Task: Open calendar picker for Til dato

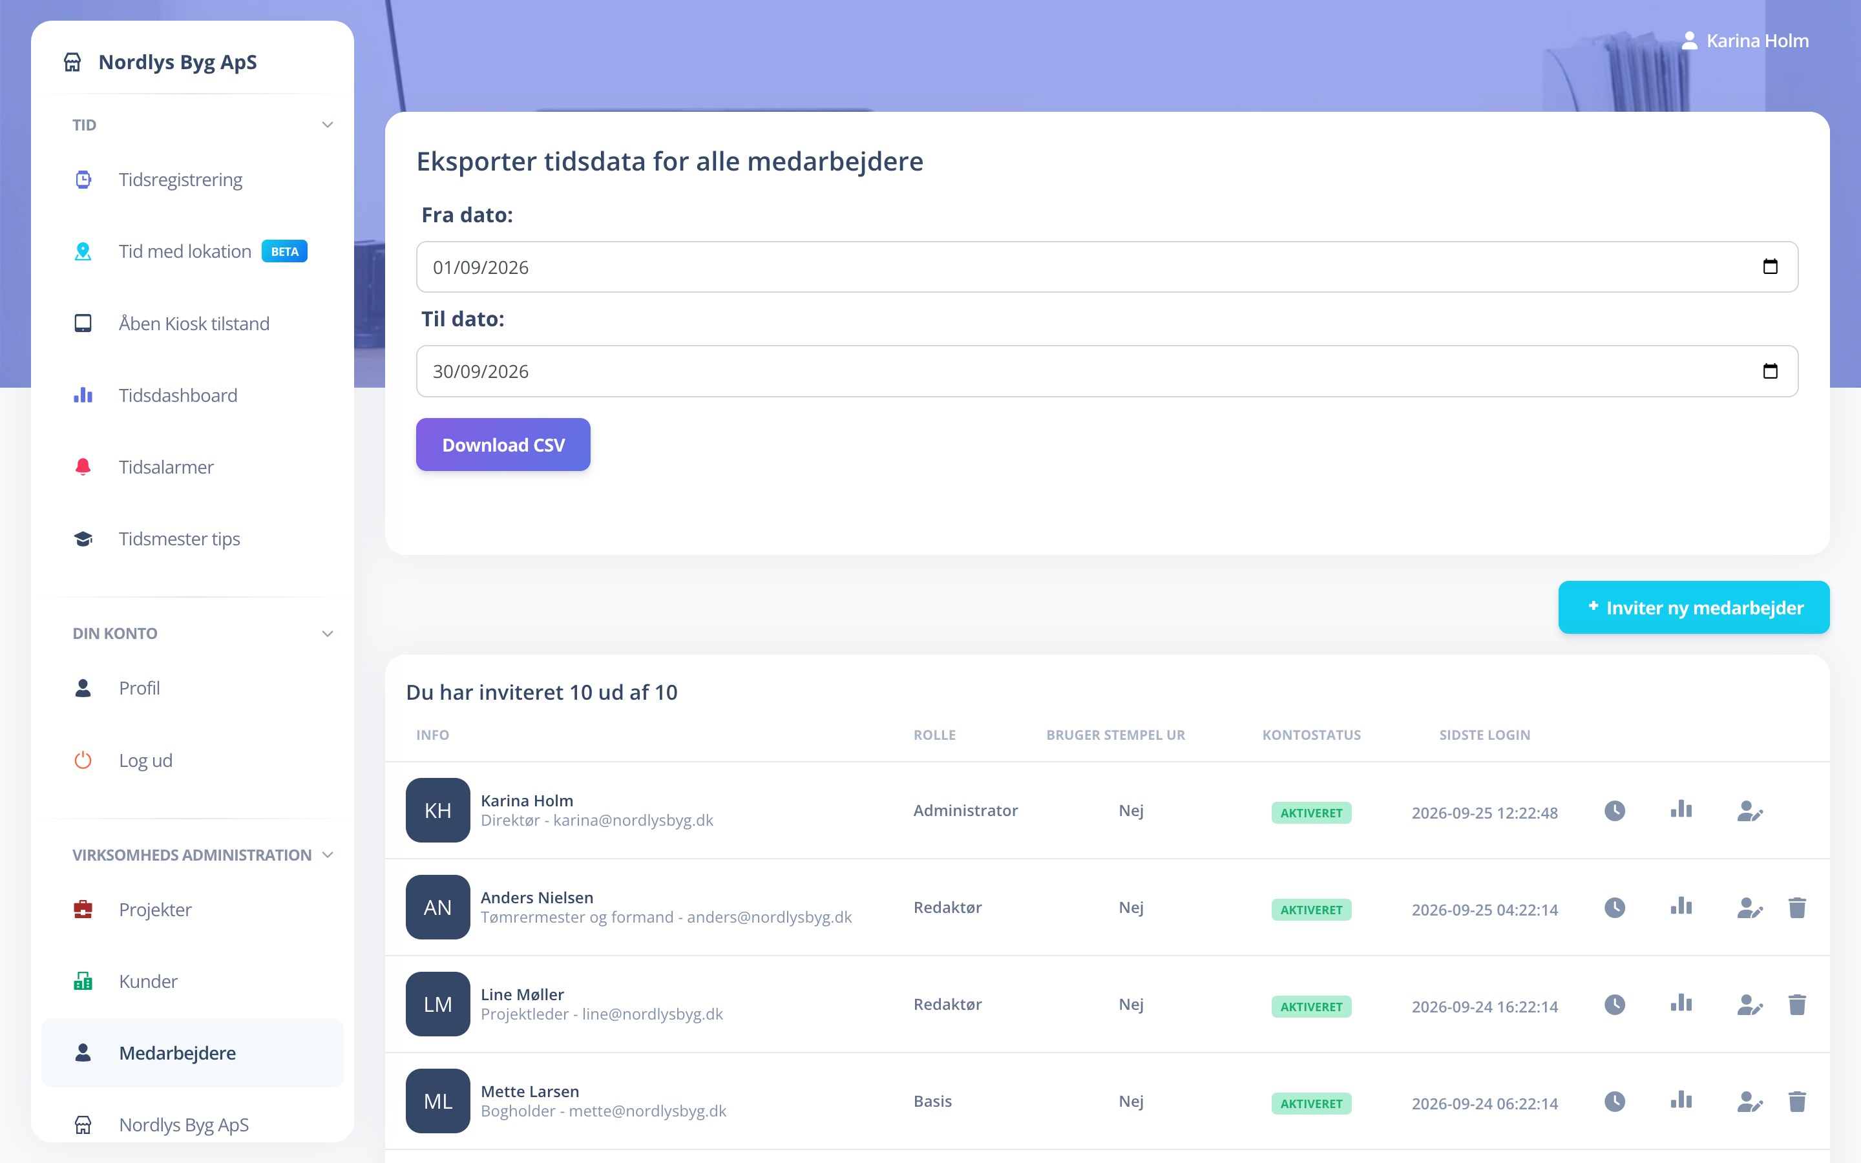Action: tap(1771, 371)
